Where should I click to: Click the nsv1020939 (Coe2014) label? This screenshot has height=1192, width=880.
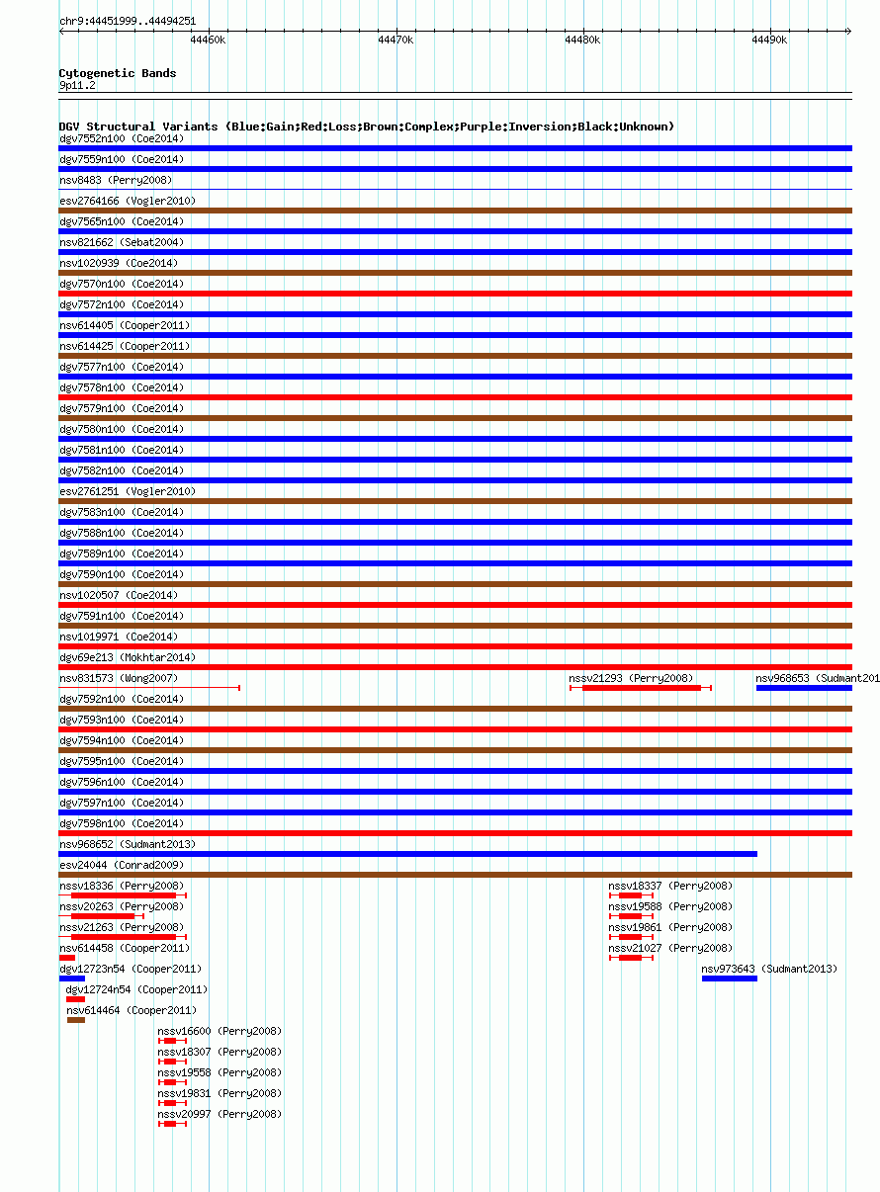pos(119,263)
